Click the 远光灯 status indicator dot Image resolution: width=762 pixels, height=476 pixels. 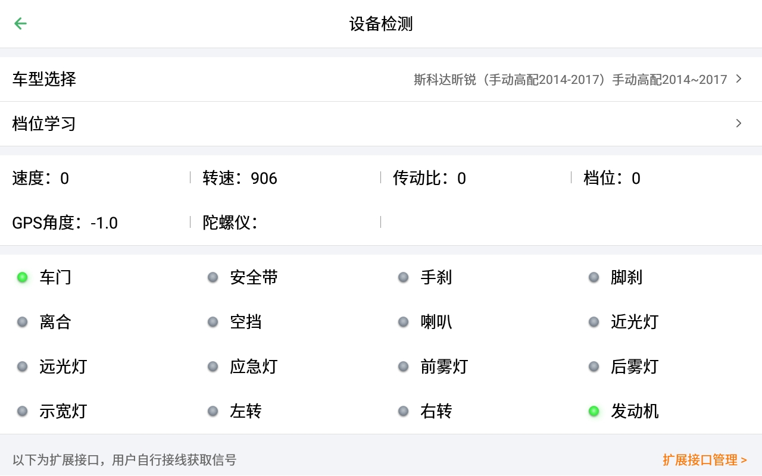(x=23, y=367)
